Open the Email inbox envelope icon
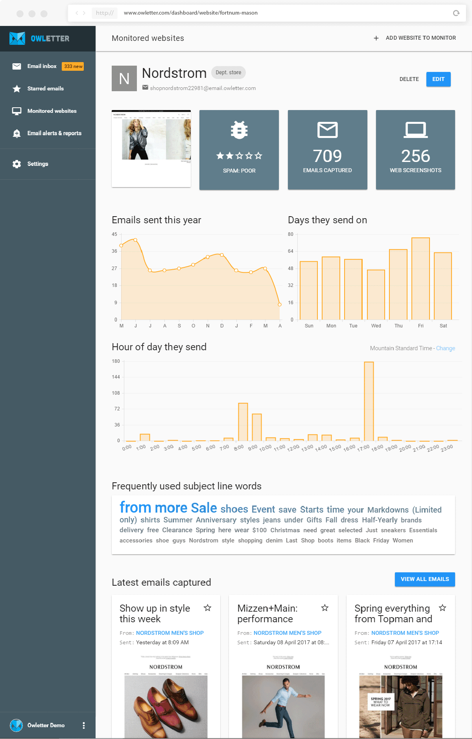 17,66
